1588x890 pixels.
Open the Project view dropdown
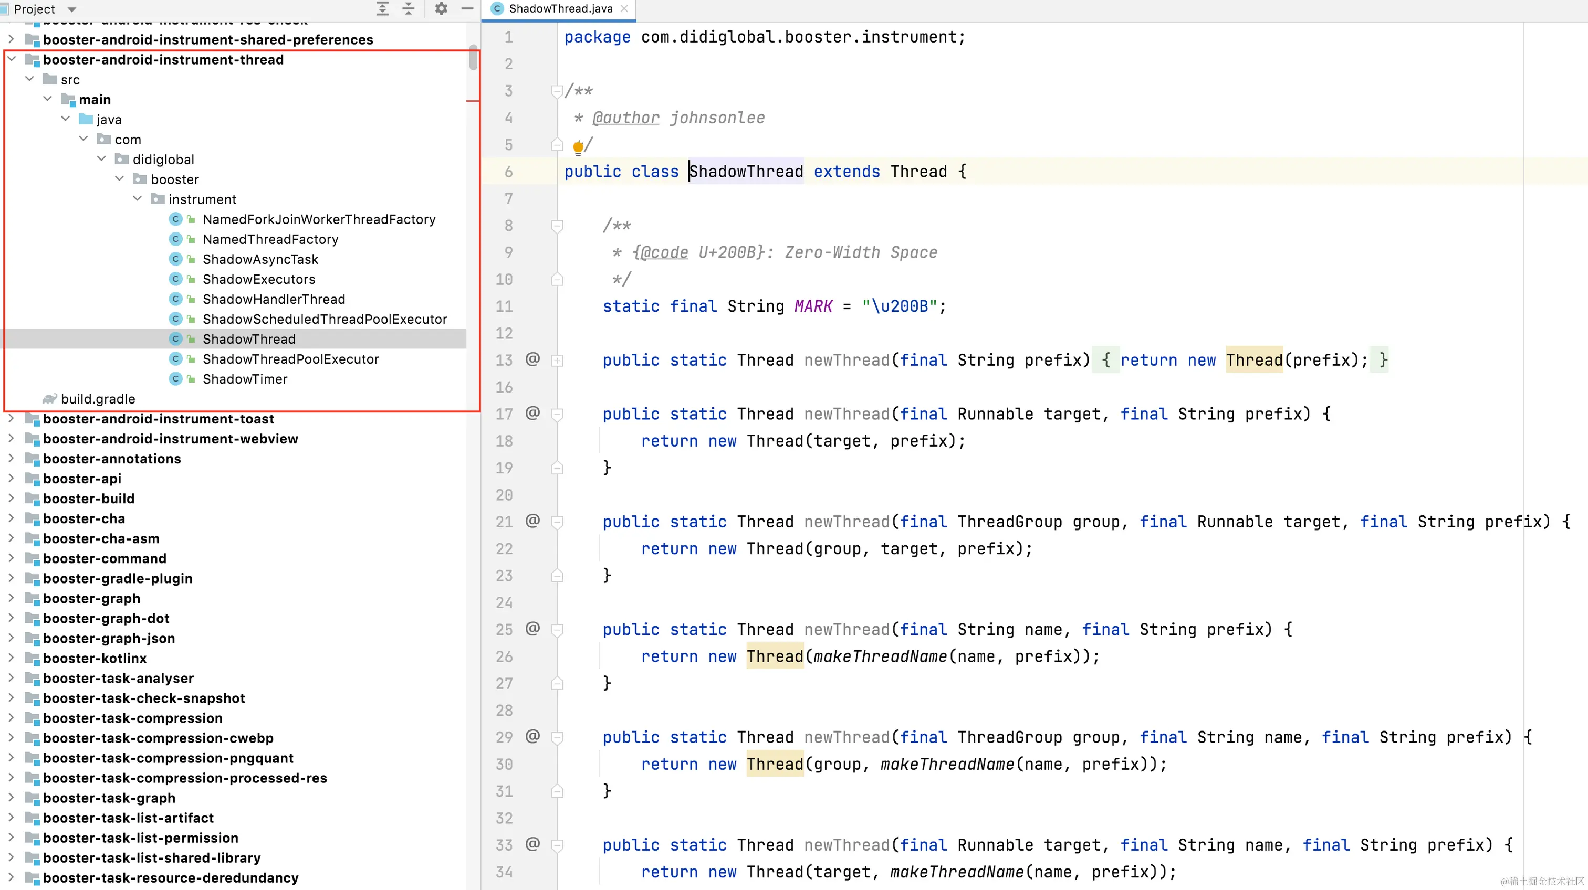click(71, 9)
